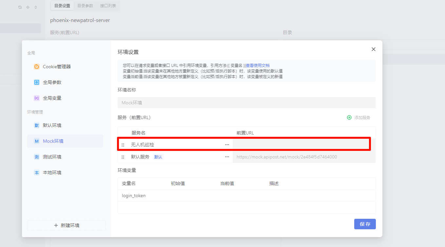Click the 默认服务 mock URL field
The width and height of the screenshot is (445, 247).
[304, 157]
